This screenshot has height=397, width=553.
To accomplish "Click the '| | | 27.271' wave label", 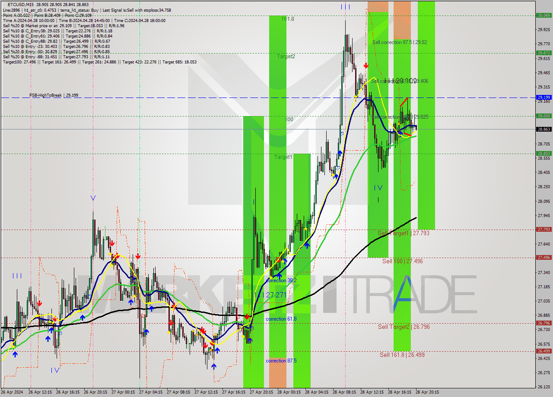I will pos(272,295).
